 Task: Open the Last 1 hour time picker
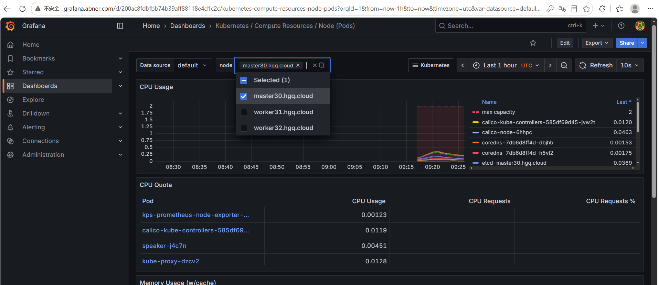pos(507,65)
